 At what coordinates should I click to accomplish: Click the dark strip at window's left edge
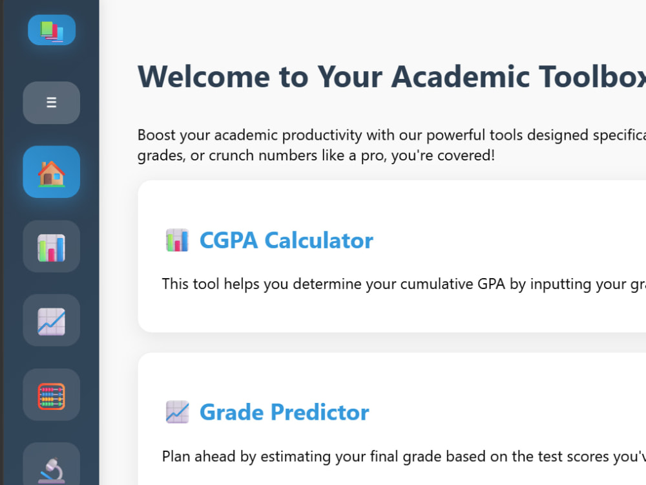tap(2, 242)
